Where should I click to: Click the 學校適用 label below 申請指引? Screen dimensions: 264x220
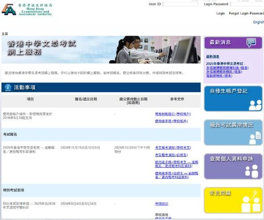(x=161, y=215)
